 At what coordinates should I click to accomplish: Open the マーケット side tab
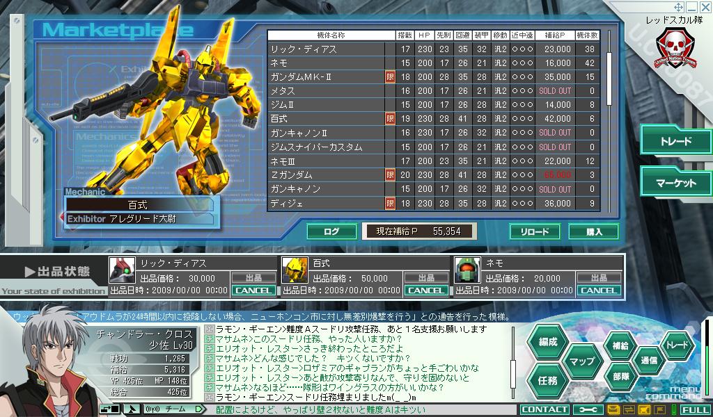tap(675, 183)
